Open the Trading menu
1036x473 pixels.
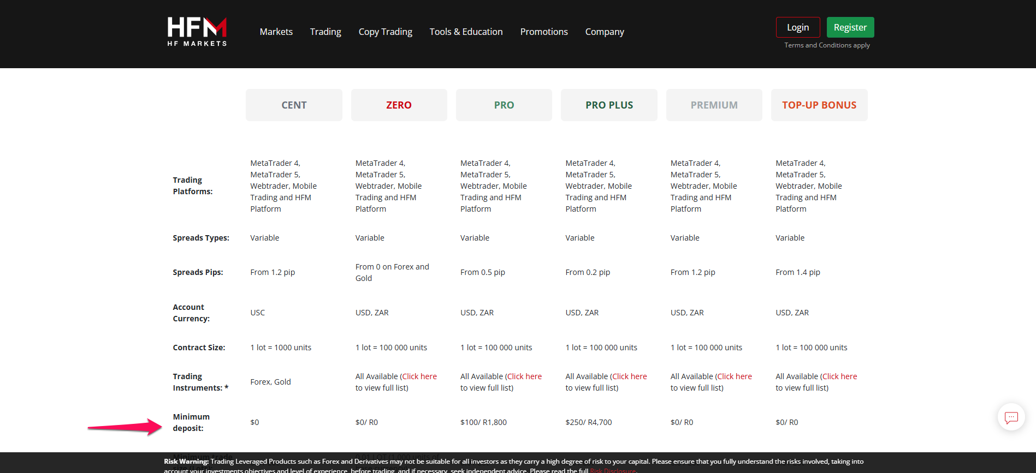pyautogui.click(x=325, y=32)
